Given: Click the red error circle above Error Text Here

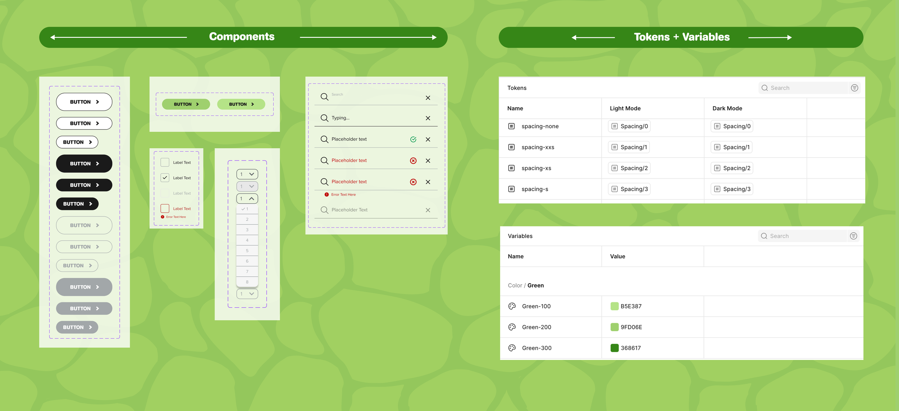Looking at the screenshot, I should (x=413, y=182).
